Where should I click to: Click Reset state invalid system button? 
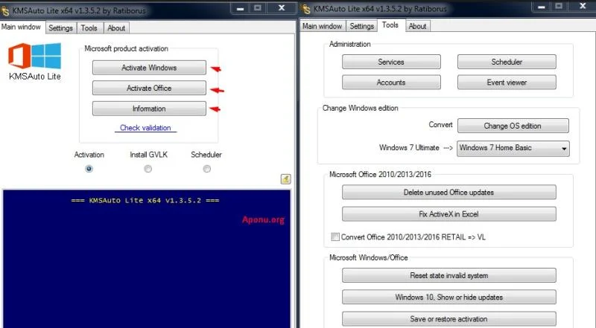[449, 276]
